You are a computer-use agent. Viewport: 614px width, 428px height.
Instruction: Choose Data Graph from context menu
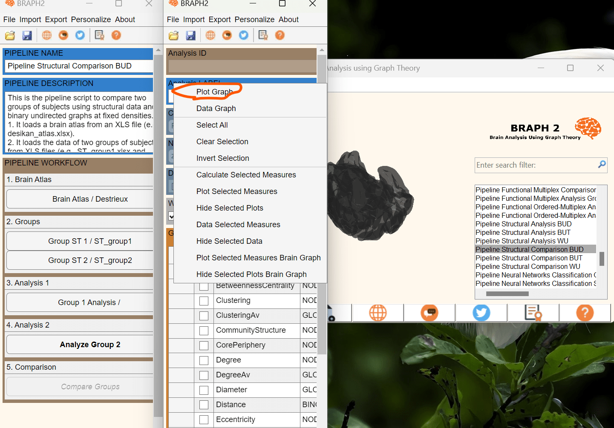[x=250, y=108]
